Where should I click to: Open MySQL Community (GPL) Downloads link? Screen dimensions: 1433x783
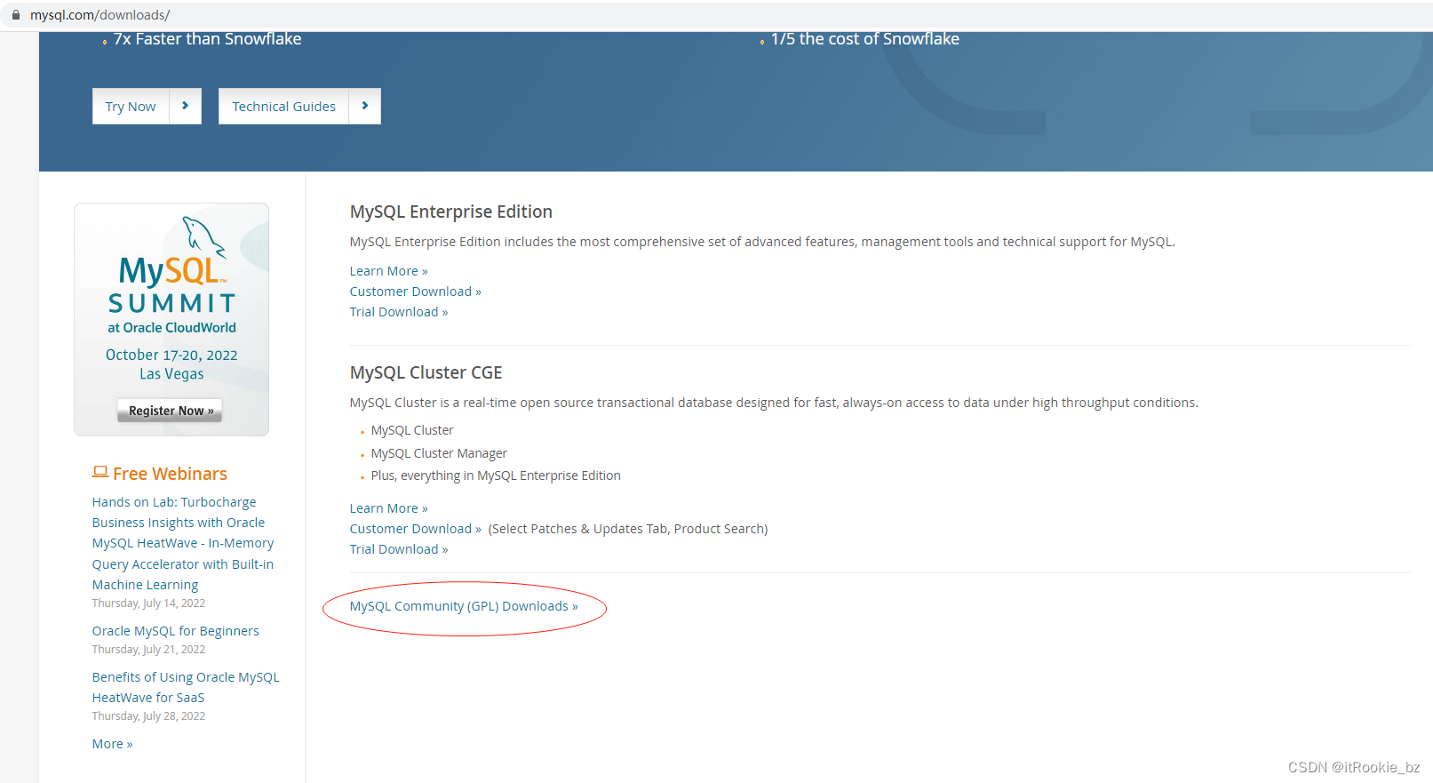click(x=464, y=606)
